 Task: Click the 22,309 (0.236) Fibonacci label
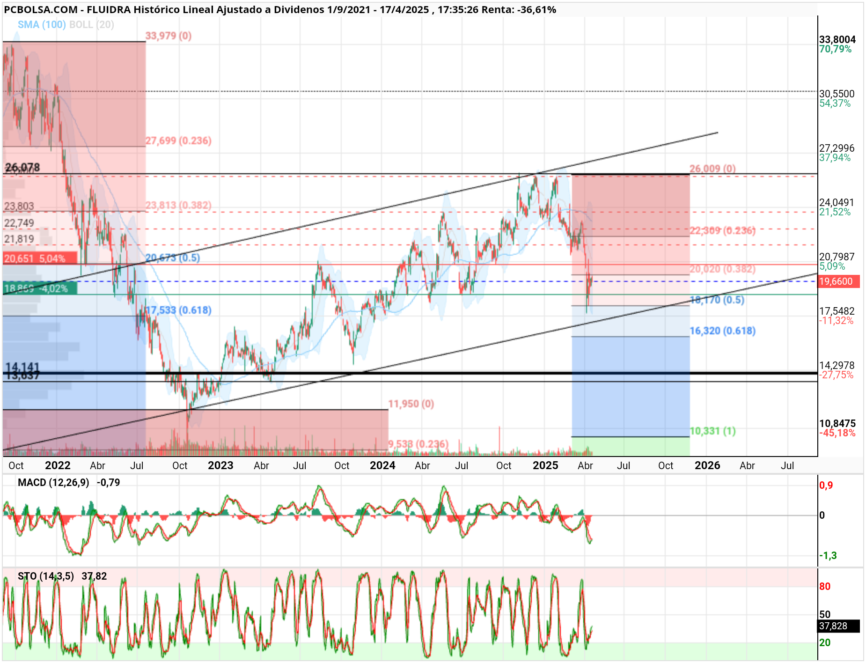click(x=723, y=230)
